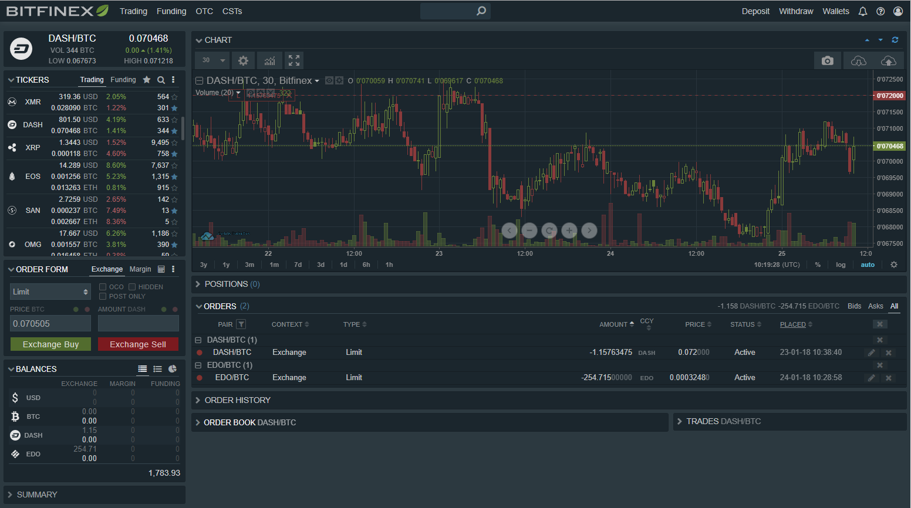
Task: Click the search magnifier in top bar
Action: pos(481,11)
